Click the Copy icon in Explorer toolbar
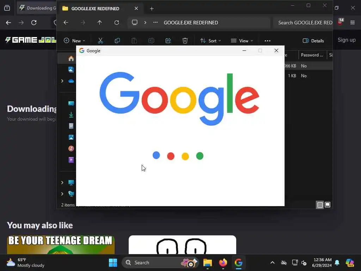The image size is (361, 271). [x=117, y=41]
